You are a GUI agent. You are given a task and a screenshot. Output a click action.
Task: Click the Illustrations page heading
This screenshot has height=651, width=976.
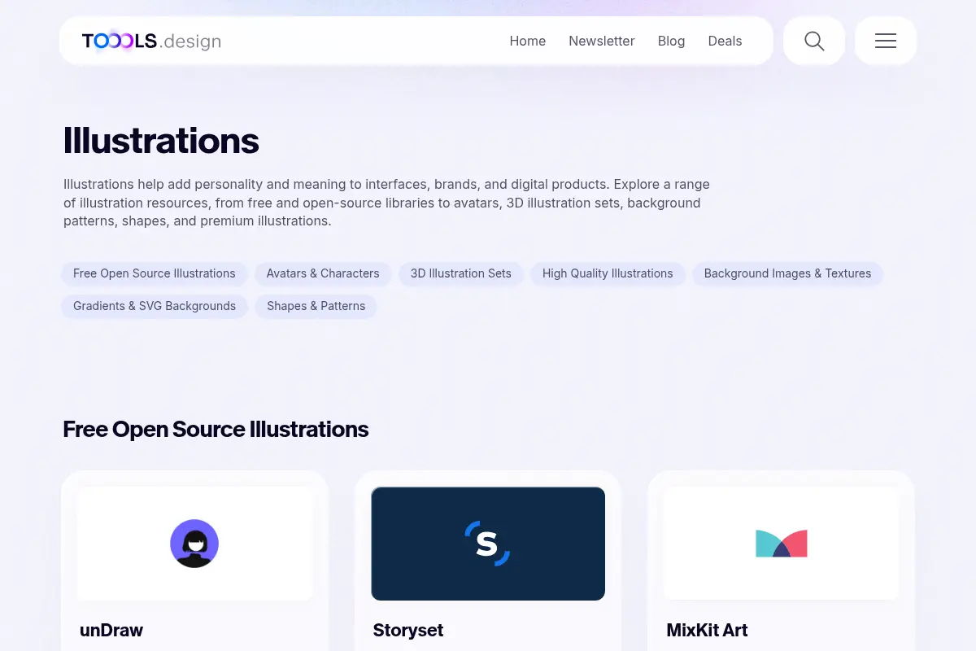[x=161, y=141]
